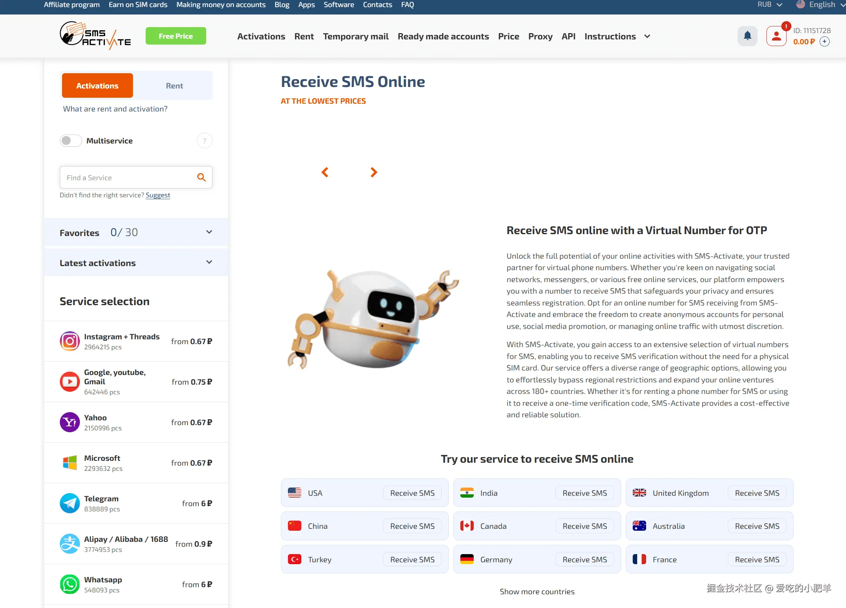
Task: Click the plus icon to top up balance
Action: click(824, 42)
